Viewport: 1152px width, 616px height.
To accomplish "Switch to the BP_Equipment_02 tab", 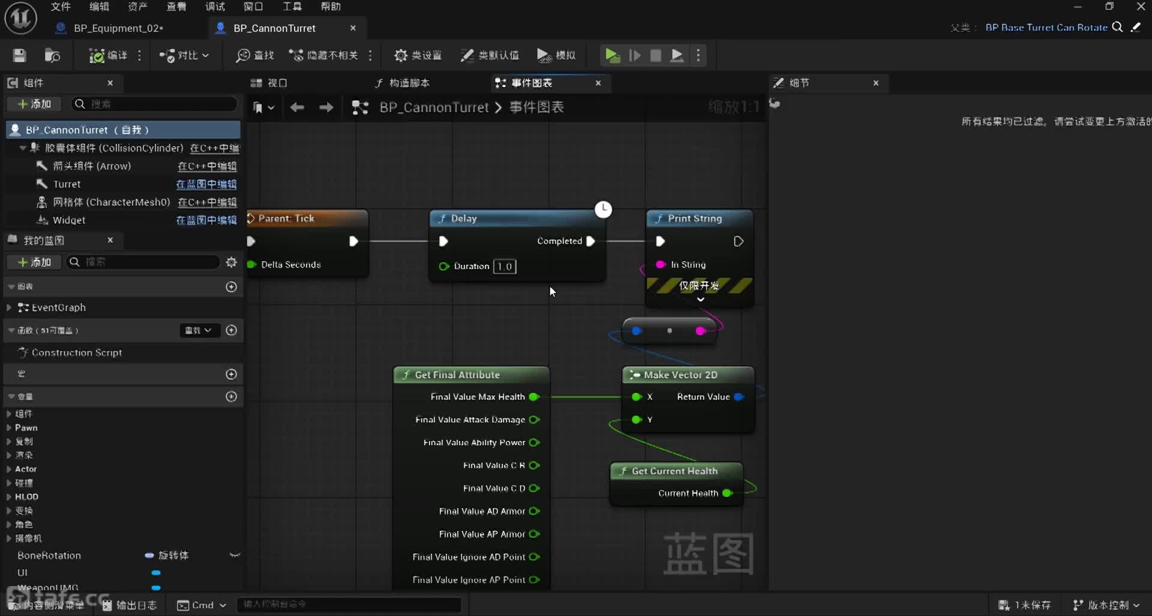I will click(x=118, y=28).
